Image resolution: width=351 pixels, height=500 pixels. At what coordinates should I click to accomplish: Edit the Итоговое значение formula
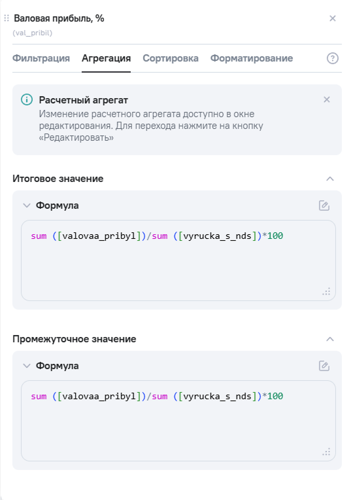coord(324,205)
